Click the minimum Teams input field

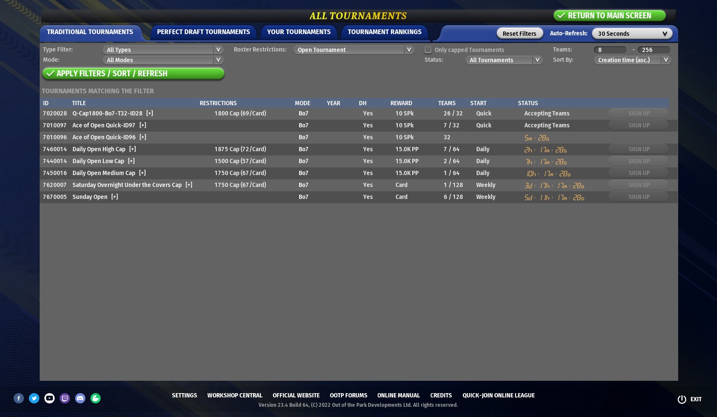[x=610, y=50]
